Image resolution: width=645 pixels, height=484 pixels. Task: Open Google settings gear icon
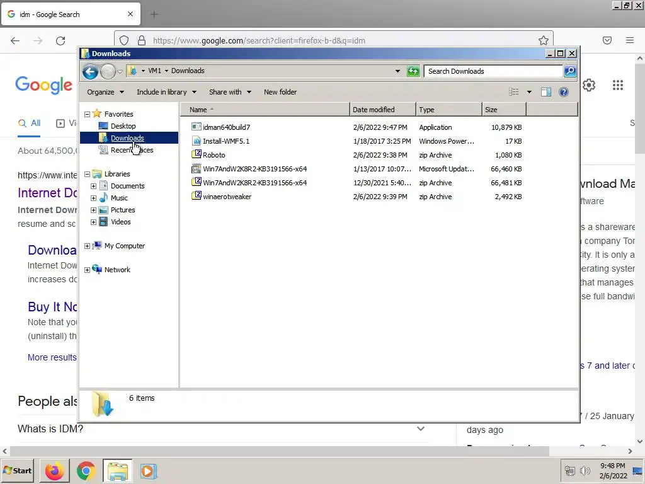pos(589,85)
